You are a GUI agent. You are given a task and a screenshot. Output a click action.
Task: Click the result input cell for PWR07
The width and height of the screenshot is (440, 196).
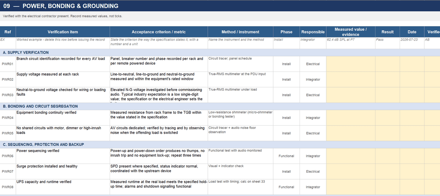(x=387, y=171)
